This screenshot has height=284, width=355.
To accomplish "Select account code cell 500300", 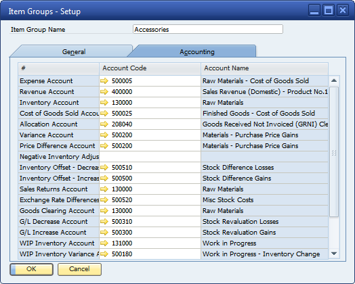I will tap(150, 232).
